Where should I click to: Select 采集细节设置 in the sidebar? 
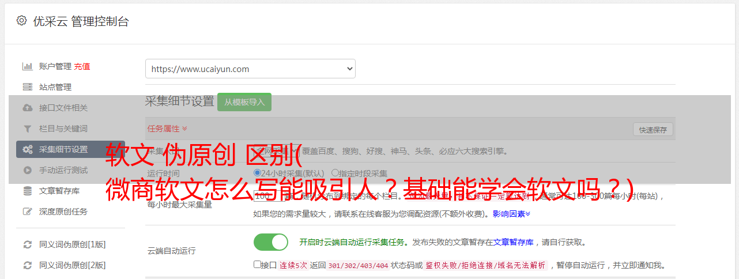click(x=70, y=149)
